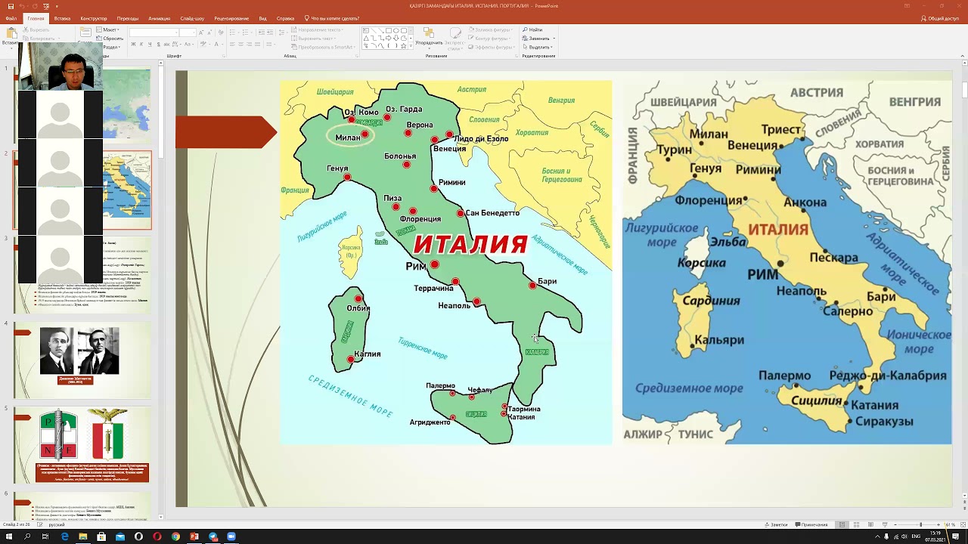
Task: Open the font name combo box
Action: (154, 32)
